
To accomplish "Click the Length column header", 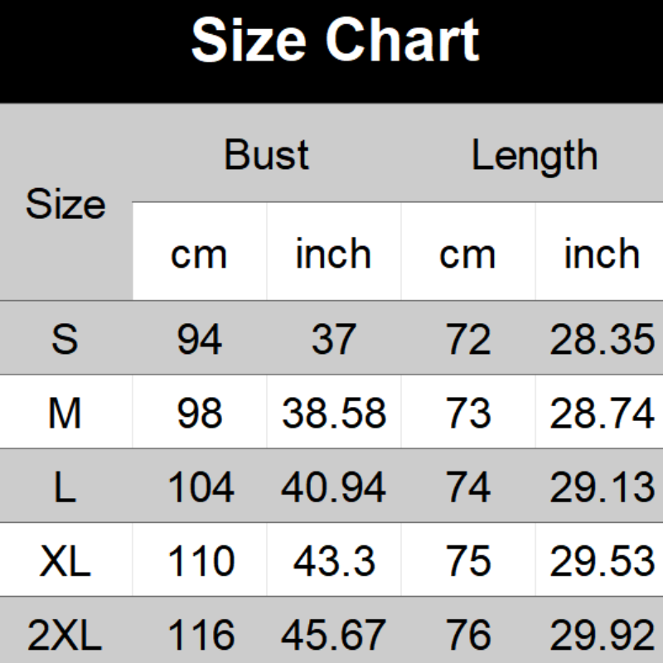I will tap(534, 155).
